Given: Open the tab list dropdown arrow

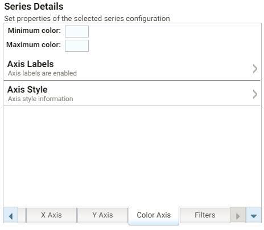Looking at the screenshot, I should (x=254, y=215).
